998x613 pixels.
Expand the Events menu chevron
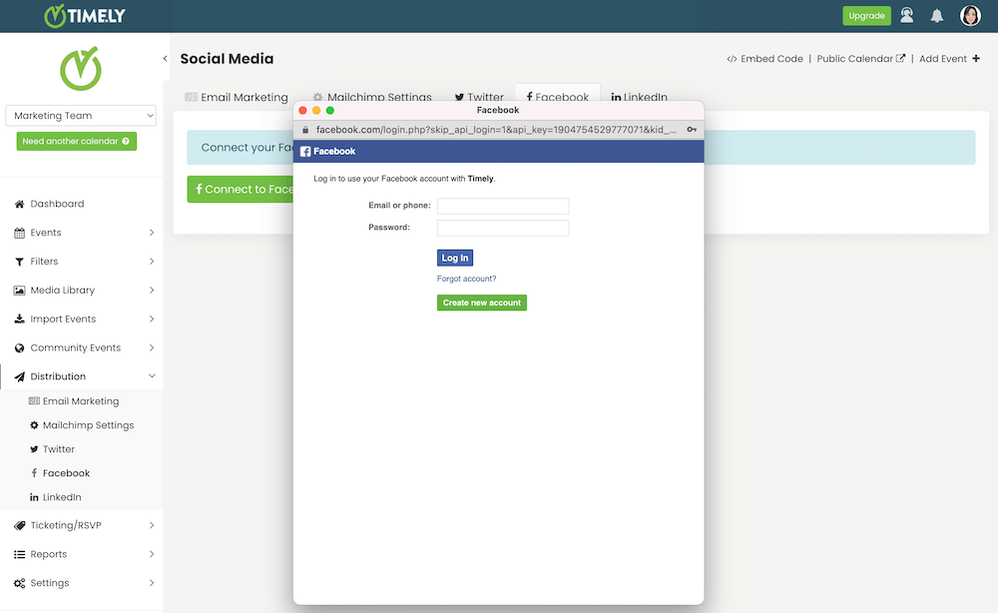click(152, 233)
